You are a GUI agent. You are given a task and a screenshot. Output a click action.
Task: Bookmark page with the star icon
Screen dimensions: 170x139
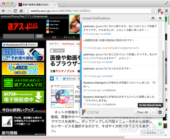pyautogui.click(x=153, y=11)
